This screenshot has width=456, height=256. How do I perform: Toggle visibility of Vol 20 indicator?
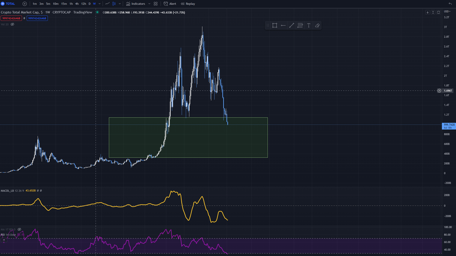[x=12, y=24]
